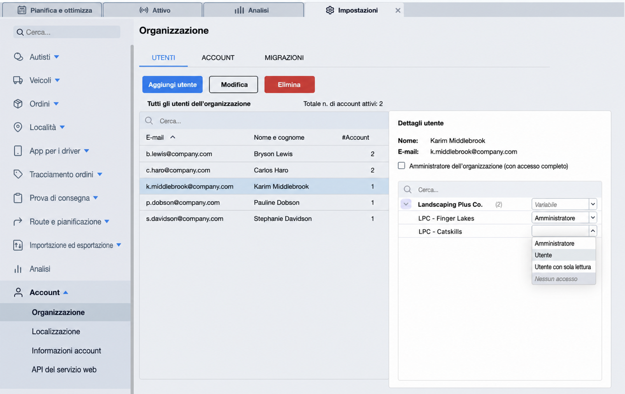Click the gear icon on Impostazioni tab
Viewport: 625px width, 394px height.
pos(330,10)
